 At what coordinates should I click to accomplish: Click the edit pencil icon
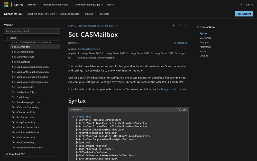[x=180, y=26]
